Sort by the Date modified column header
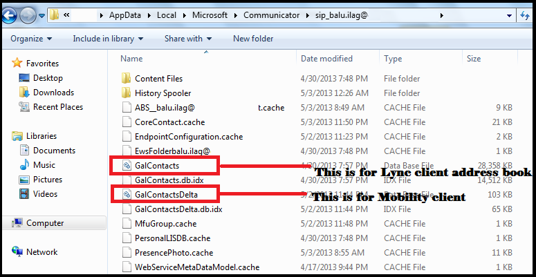Screen dimensions: 536x277 click(x=326, y=59)
